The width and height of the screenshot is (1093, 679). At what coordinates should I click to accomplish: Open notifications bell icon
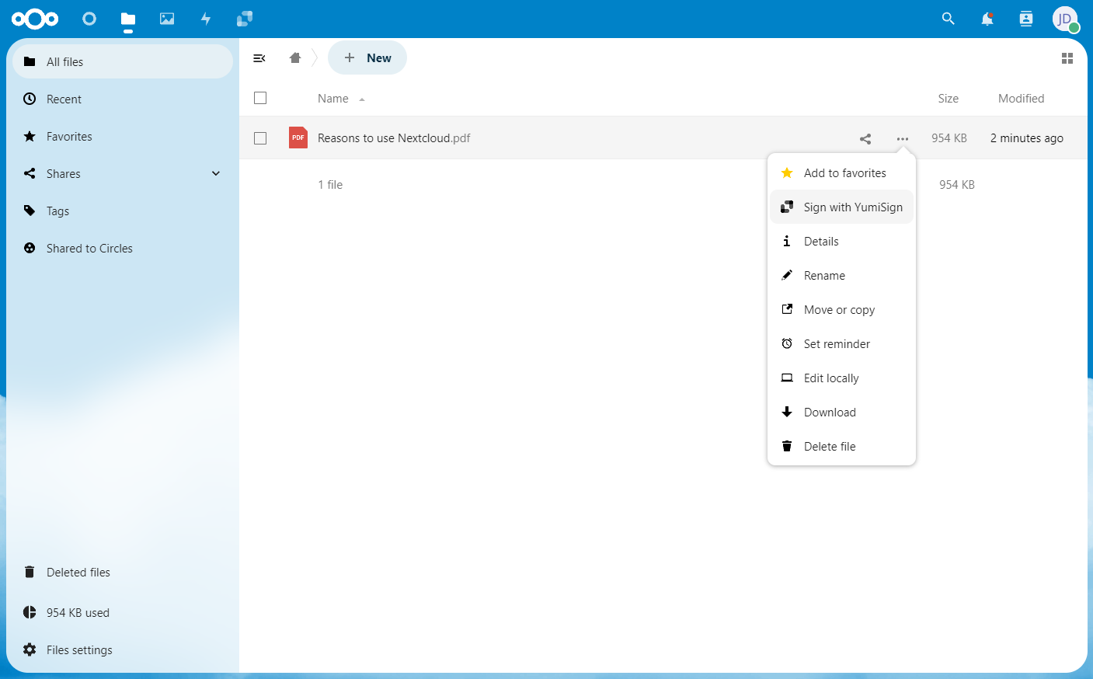tap(987, 19)
